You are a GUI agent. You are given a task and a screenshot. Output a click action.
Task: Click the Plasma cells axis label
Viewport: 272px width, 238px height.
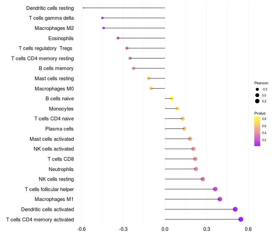tap(60, 129)
